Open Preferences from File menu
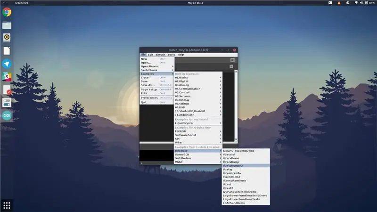Viewport: 377px width, 212px height. 157,98
